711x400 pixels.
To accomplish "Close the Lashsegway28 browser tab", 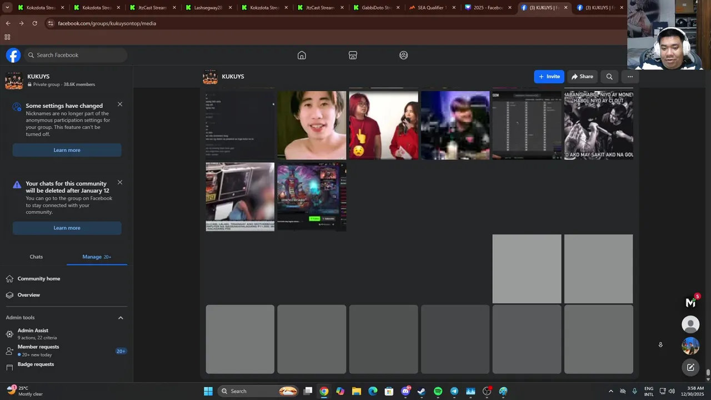I will [230, 8].
